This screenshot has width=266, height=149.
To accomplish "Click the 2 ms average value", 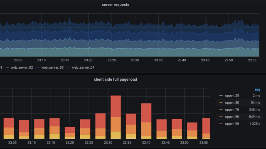I will (256, 96).
